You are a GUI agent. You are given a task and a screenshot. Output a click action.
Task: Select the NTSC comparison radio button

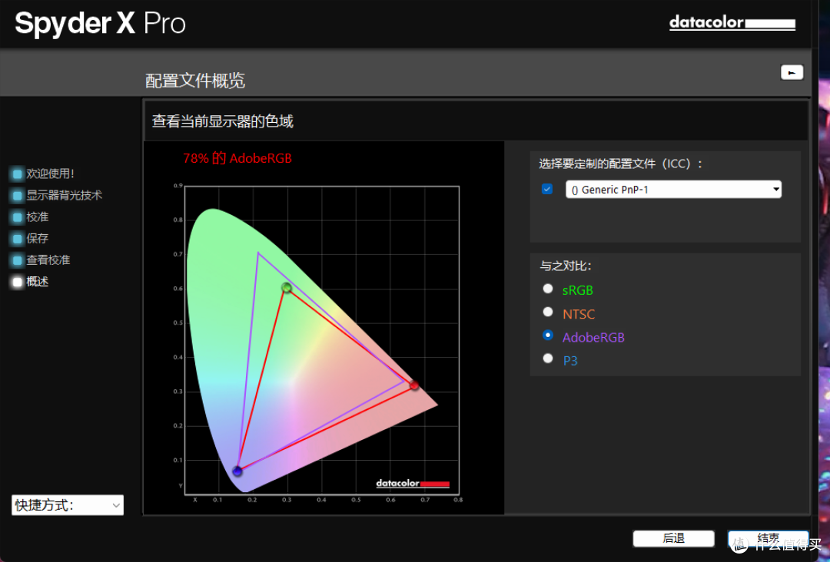pyautogui.click(x=548, y=312)
